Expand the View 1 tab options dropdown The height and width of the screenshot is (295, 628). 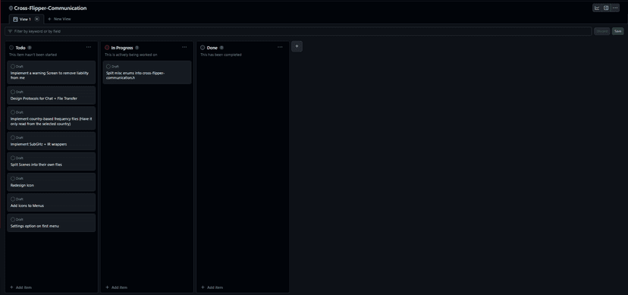(x=37, y=19)
